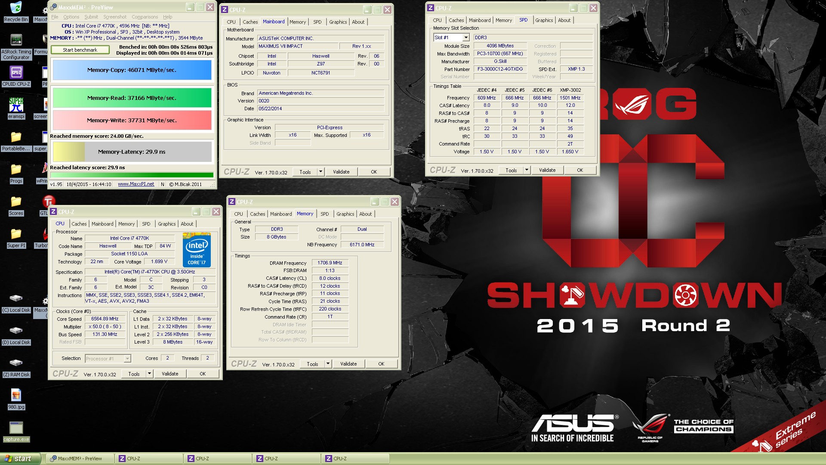Open the Screenshot menu in MaxxMEM²
Screen dimensions: 826x465
click(x=115, y=17)
